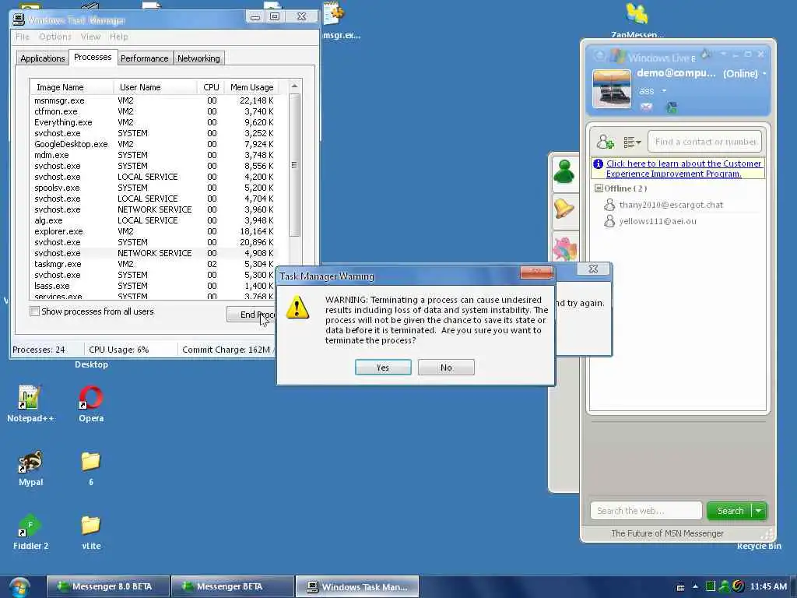797x598 pixels.
Task: Open the Search button dropdown arrow
Action: coord(759,511)
